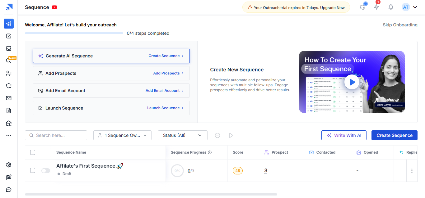
Task: Open row actions three-dot menu
Action: tap(412, 171)
